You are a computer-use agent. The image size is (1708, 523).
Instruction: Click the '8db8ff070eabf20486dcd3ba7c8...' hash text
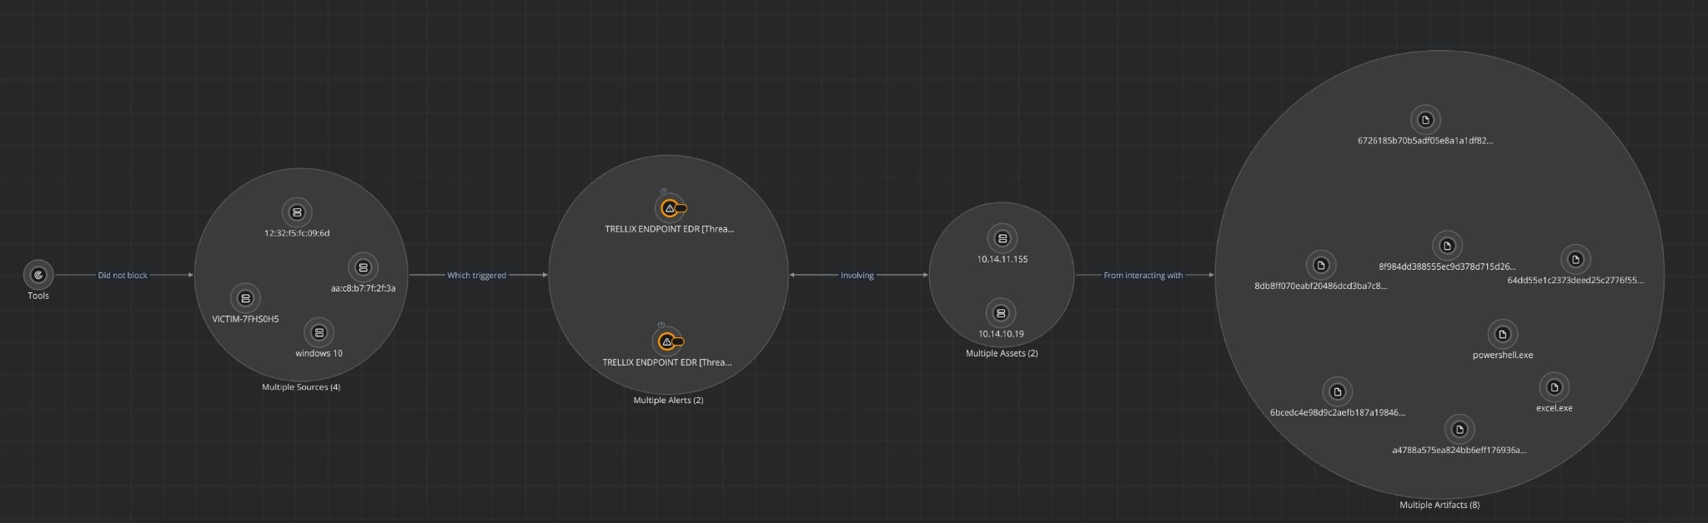(1321, 286)
